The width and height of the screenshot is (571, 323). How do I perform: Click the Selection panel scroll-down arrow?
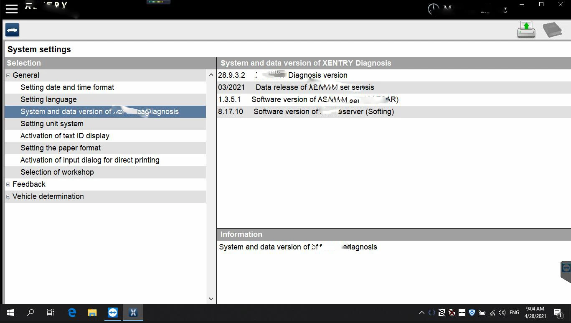point(211,299)
